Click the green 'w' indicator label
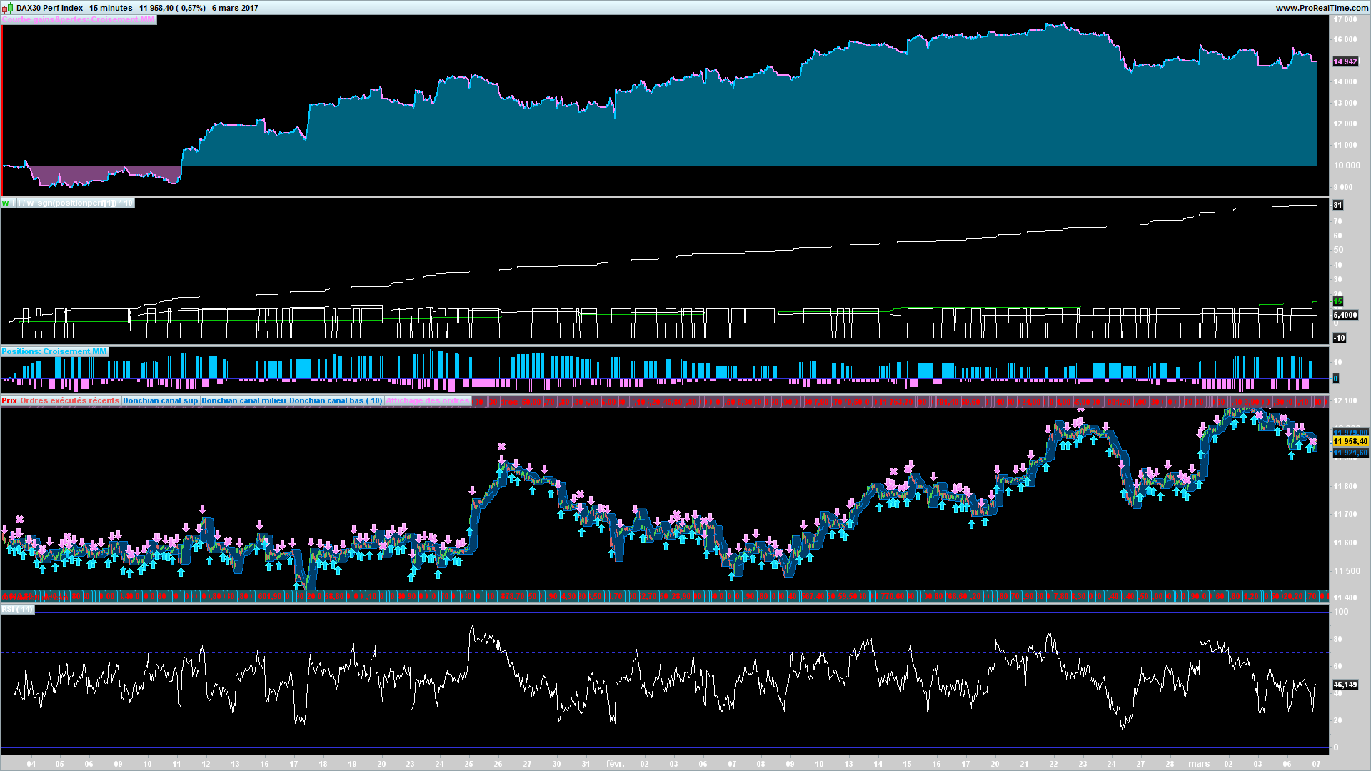 tap(5, 203)
